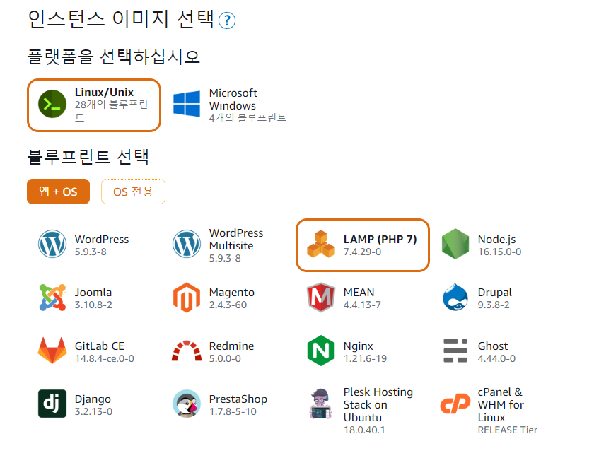Click version text 7.4.29-0
This screenshot has width=611, height=458.
click(x=362, y=252)
